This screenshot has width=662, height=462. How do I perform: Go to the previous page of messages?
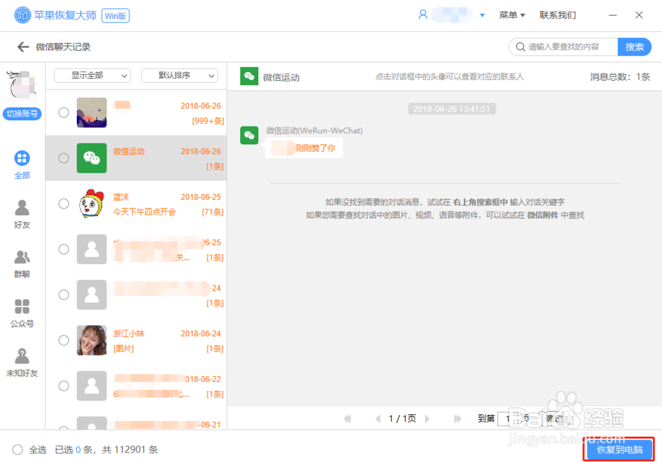click(378, 418)
